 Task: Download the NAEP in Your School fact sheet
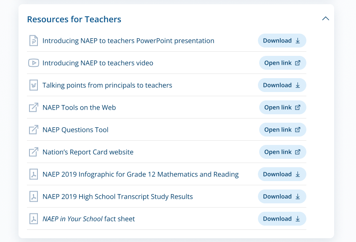[282, 219]
